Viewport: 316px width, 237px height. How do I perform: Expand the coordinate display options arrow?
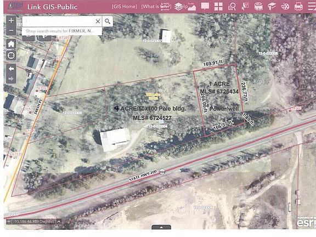[x=59, y=222]
